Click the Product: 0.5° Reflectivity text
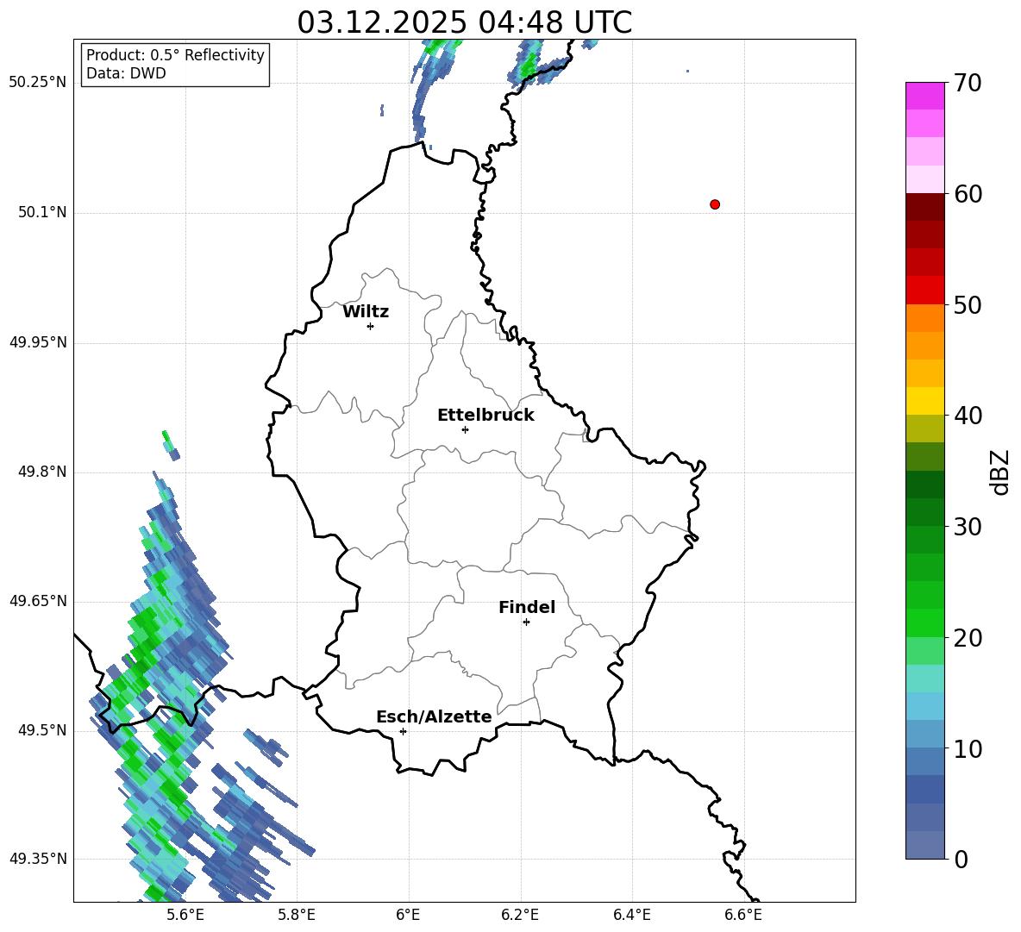 175,55
